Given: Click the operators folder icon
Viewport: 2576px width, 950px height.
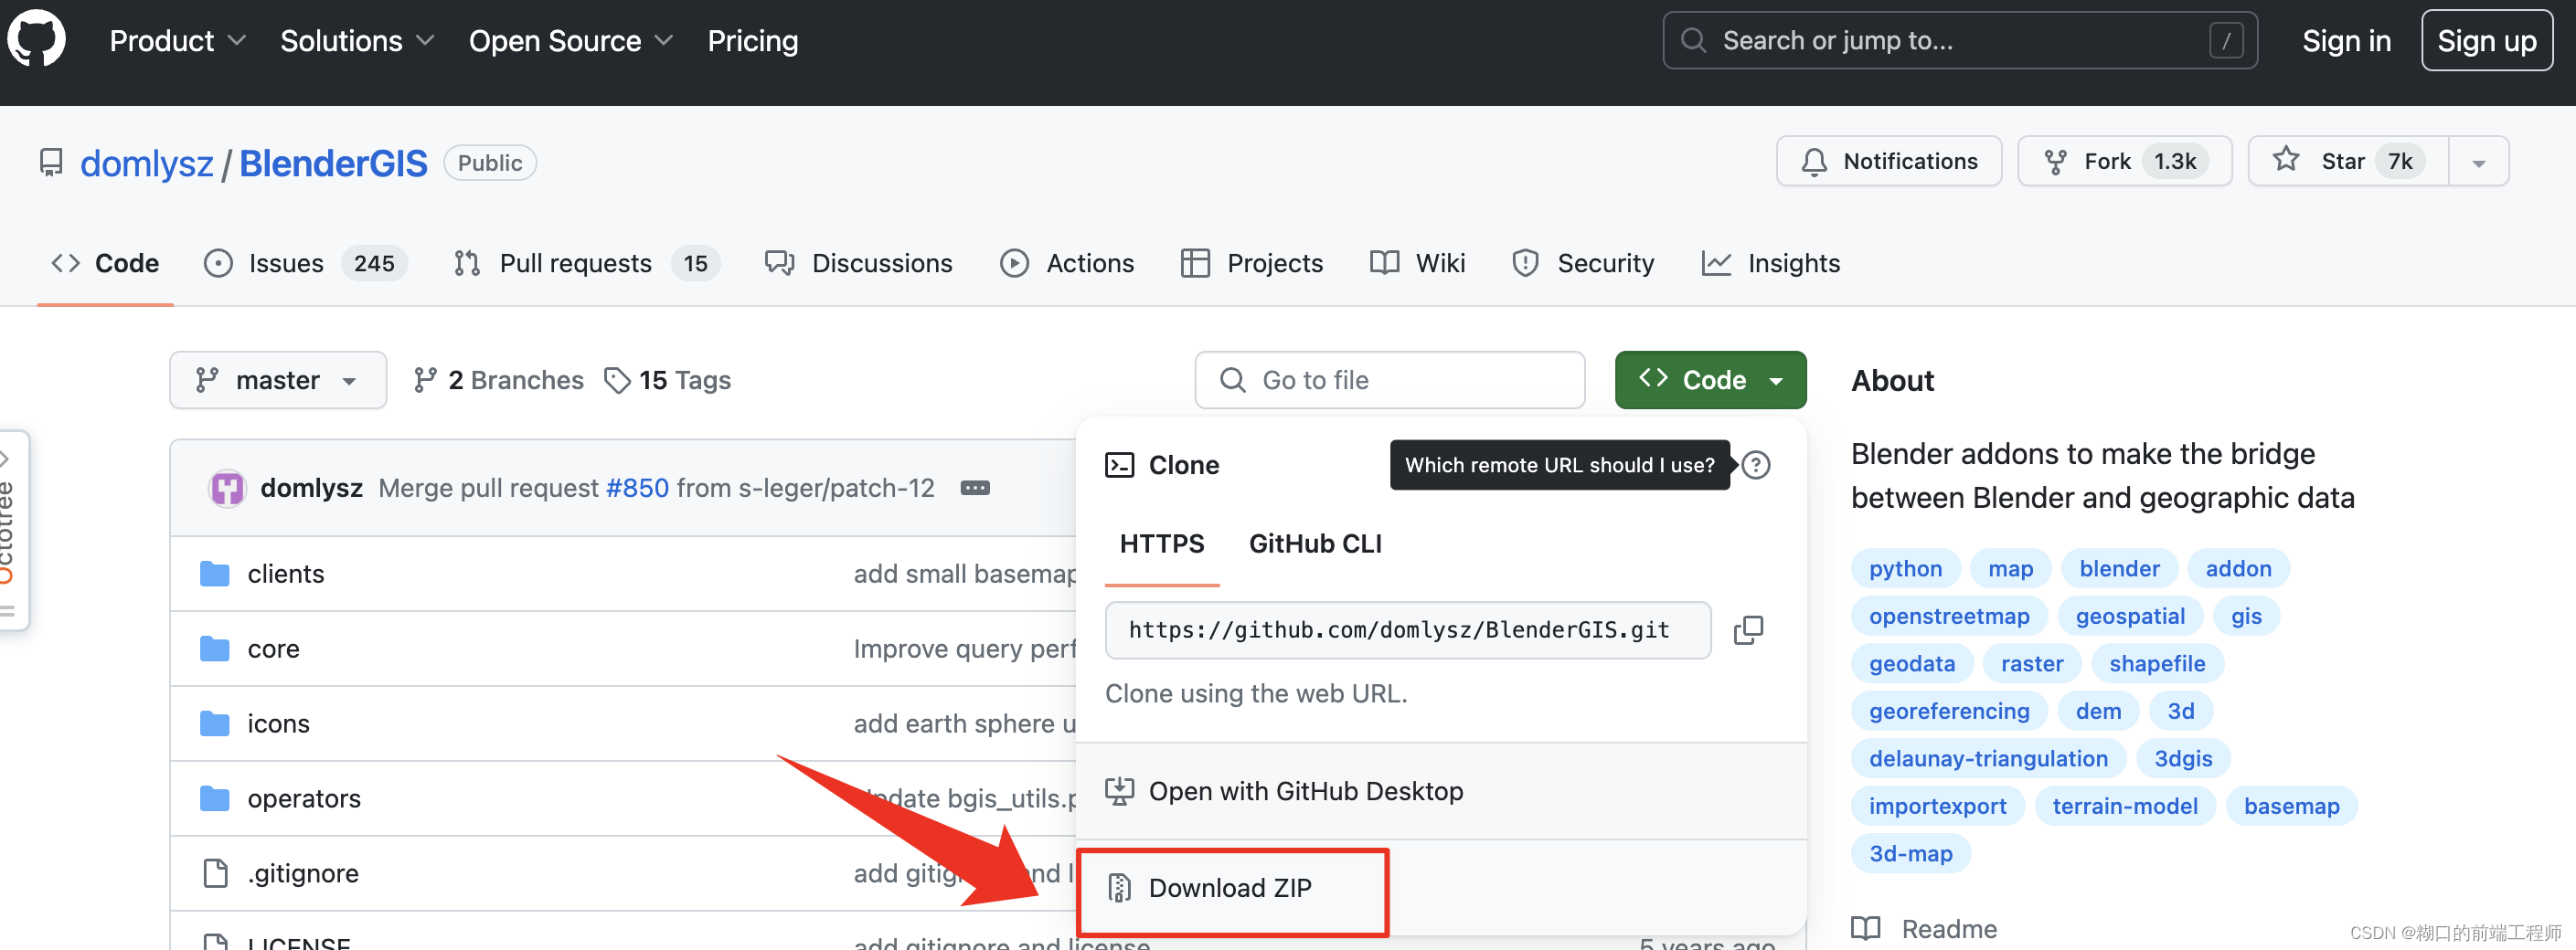Looking at the screenshot, I should pos(214,799).
